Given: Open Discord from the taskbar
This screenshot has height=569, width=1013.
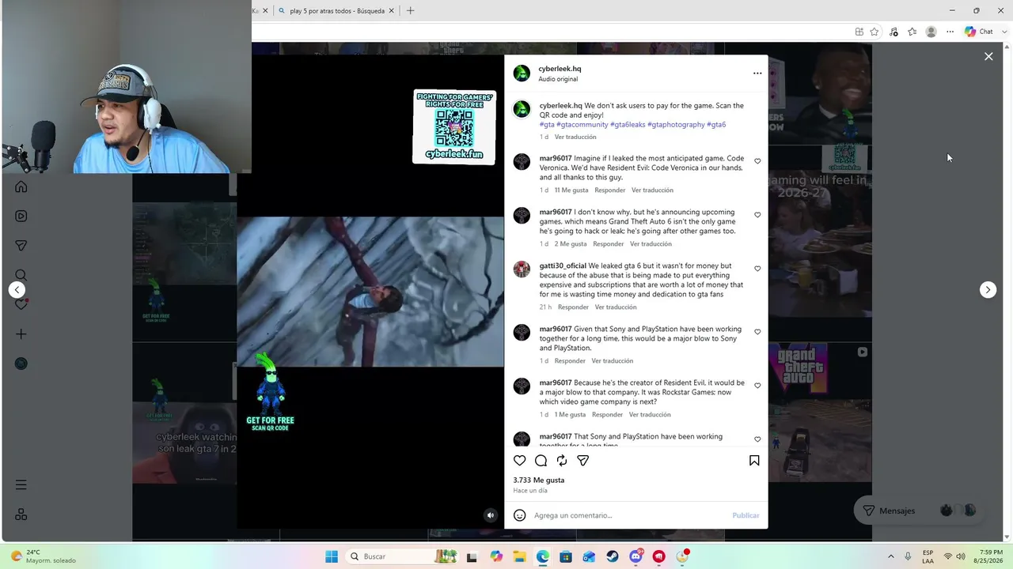Looking at the screenshot, I should click(x=635, y=556).
